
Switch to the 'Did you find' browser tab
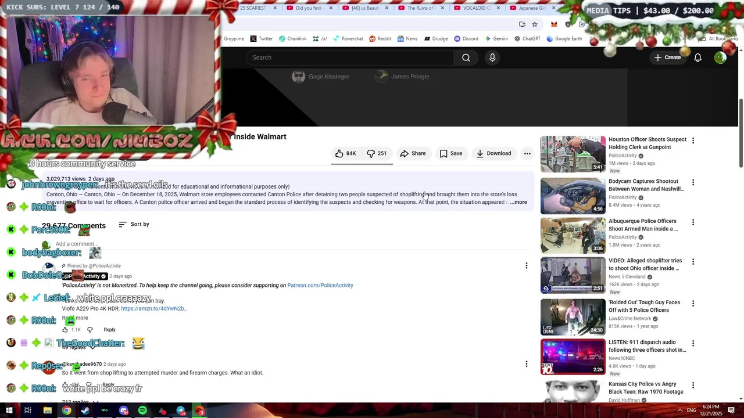(308, 8)
